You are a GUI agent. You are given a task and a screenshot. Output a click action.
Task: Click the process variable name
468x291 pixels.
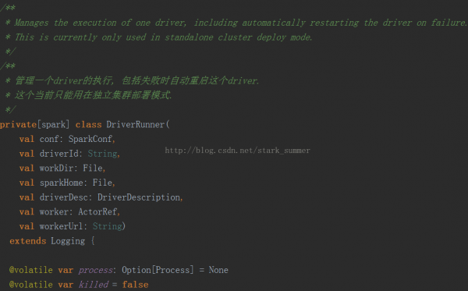[95, 271]
